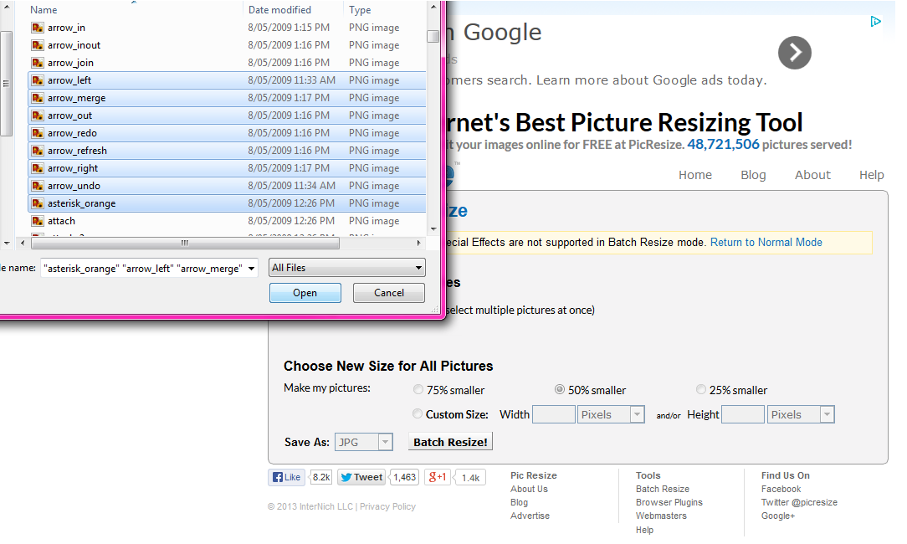Open the Blog page in site navigation
907x544 pixels.
click(753, 175)
